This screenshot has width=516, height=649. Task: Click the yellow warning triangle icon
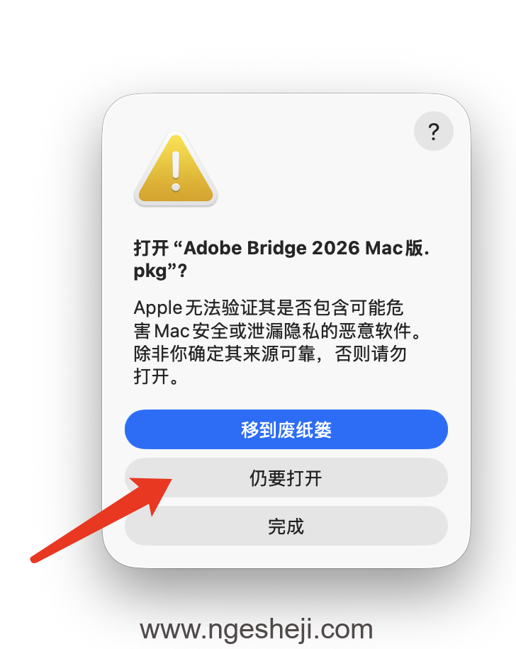(175, 171)
